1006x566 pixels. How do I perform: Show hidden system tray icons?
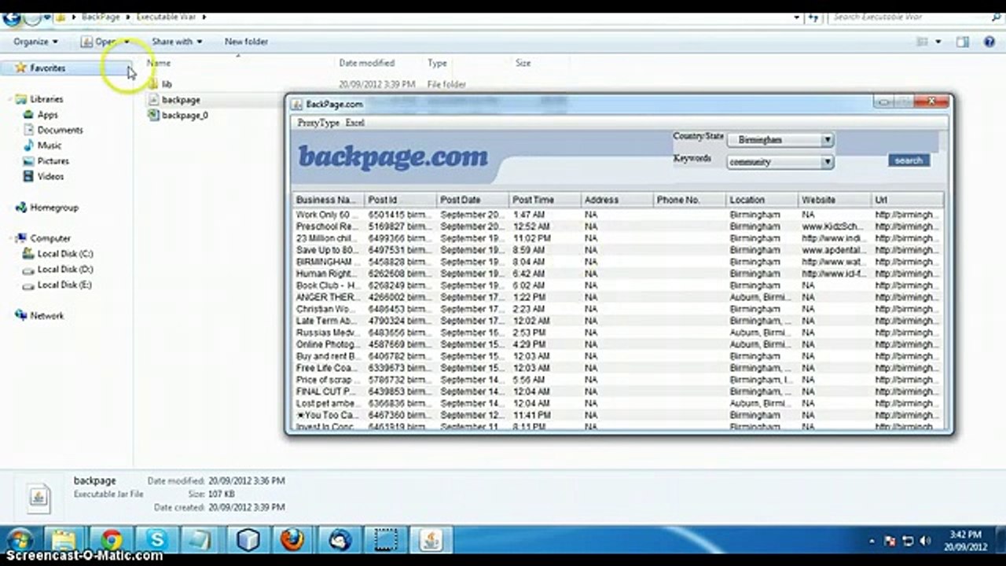[x=872, y=541]
